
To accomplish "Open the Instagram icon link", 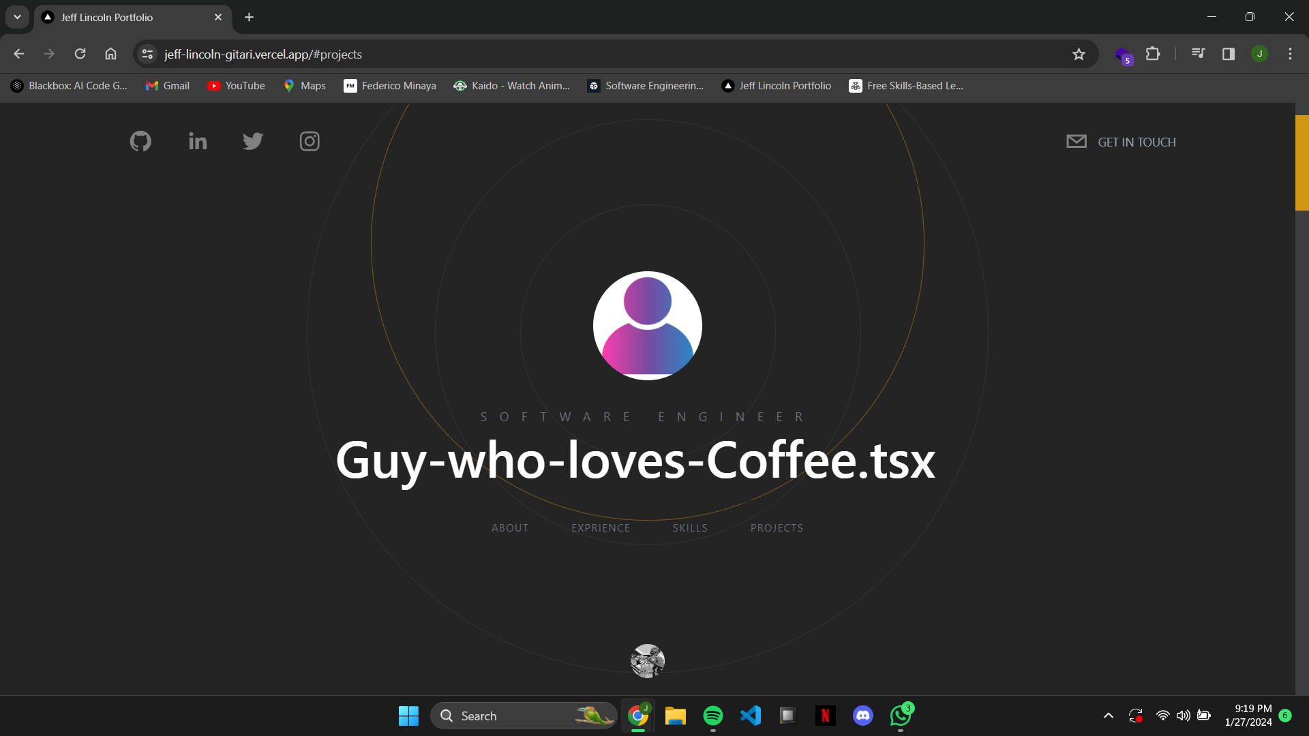I will (310, 141).
